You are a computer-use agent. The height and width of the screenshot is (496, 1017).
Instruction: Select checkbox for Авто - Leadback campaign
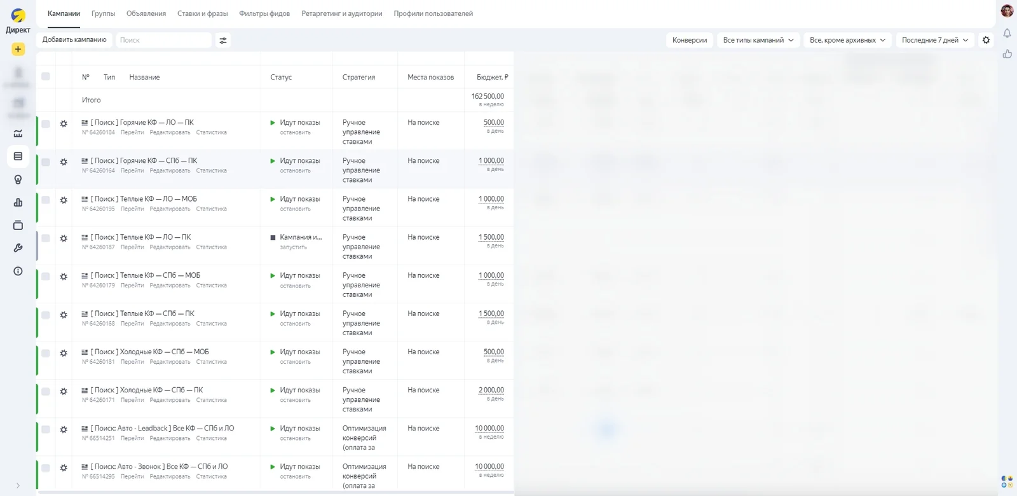coord(46,429)
